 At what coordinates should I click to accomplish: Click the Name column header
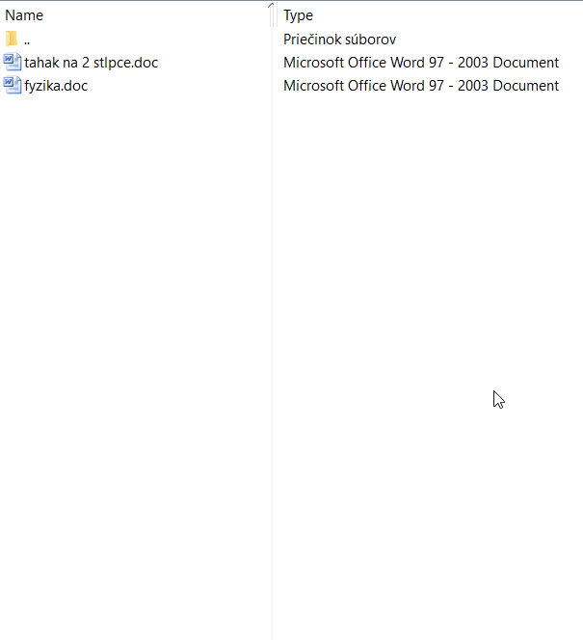pyautogui.click(x=24, y=15)
